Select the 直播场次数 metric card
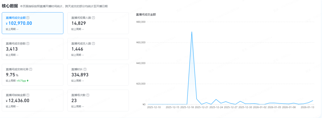Image resolution: width=322 pixels, height=118 pixels. pyautogui.click(x=98, y=101)
